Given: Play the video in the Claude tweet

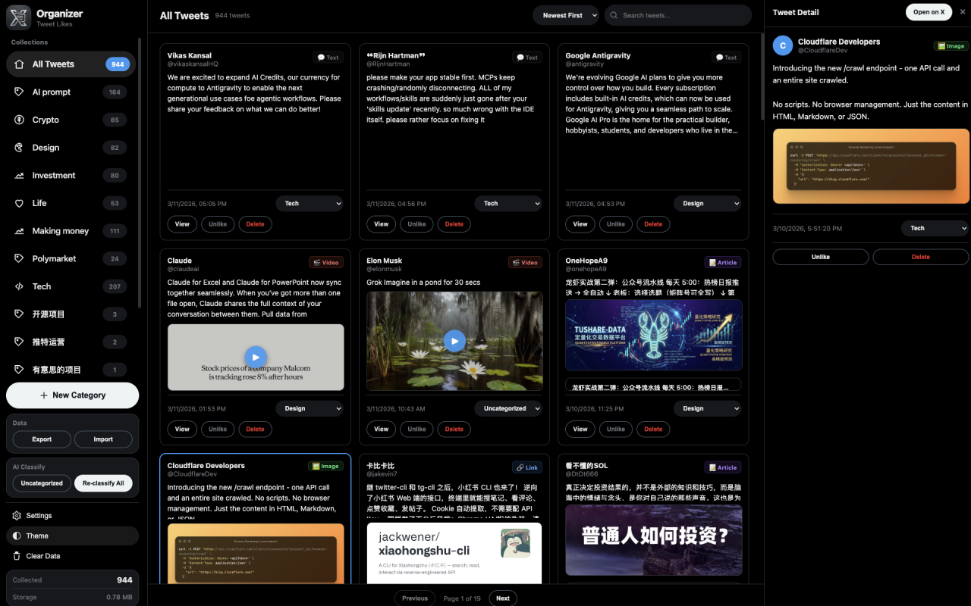Looking at the screenshot, I should point(256,358).
